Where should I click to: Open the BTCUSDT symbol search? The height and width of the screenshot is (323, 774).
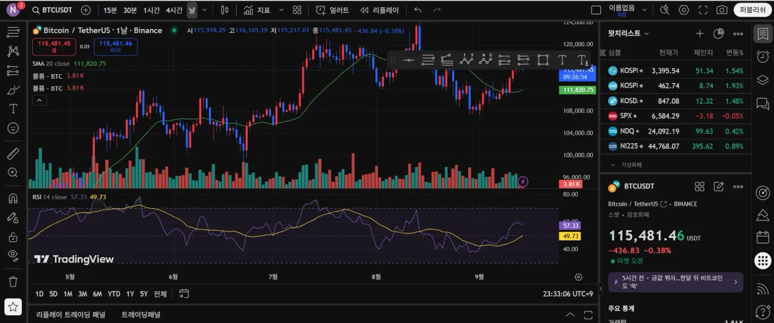click(x=53, y=10)
